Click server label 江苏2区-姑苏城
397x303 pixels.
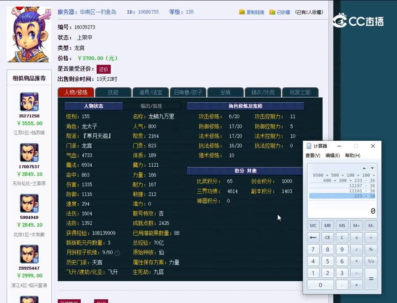tap(29, 133)
